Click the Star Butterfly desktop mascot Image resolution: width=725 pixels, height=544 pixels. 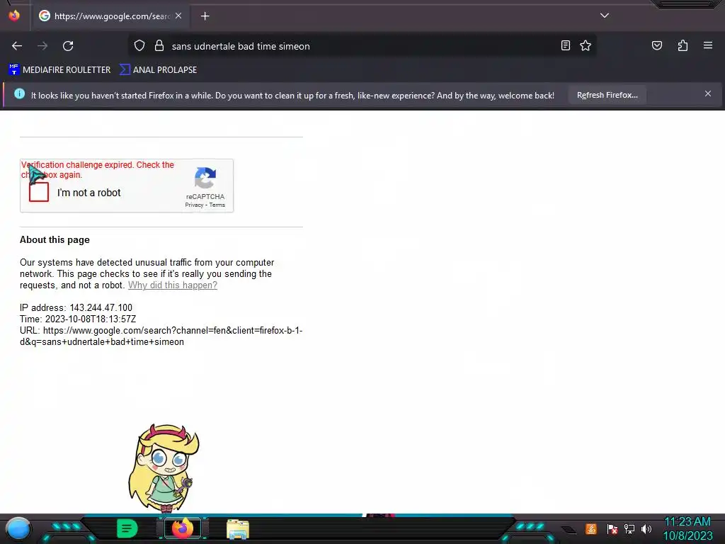click(x=164, y=468)
